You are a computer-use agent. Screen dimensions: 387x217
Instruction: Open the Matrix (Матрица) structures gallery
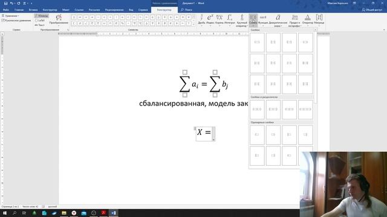pos(319,20)
